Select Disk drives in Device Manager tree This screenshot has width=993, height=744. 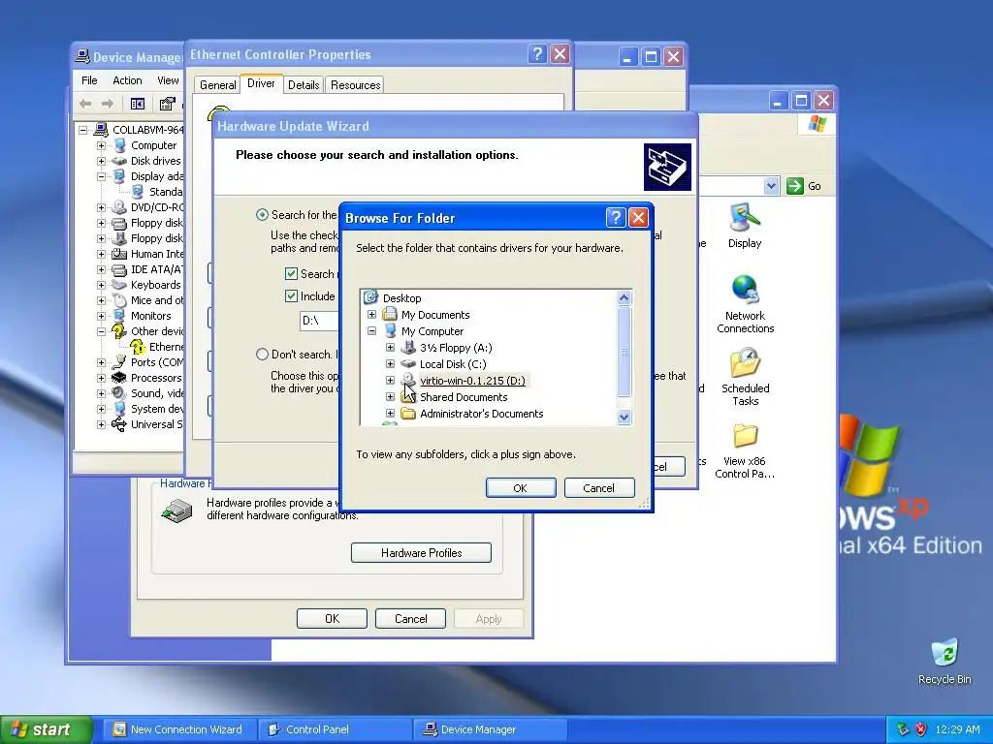155,161
